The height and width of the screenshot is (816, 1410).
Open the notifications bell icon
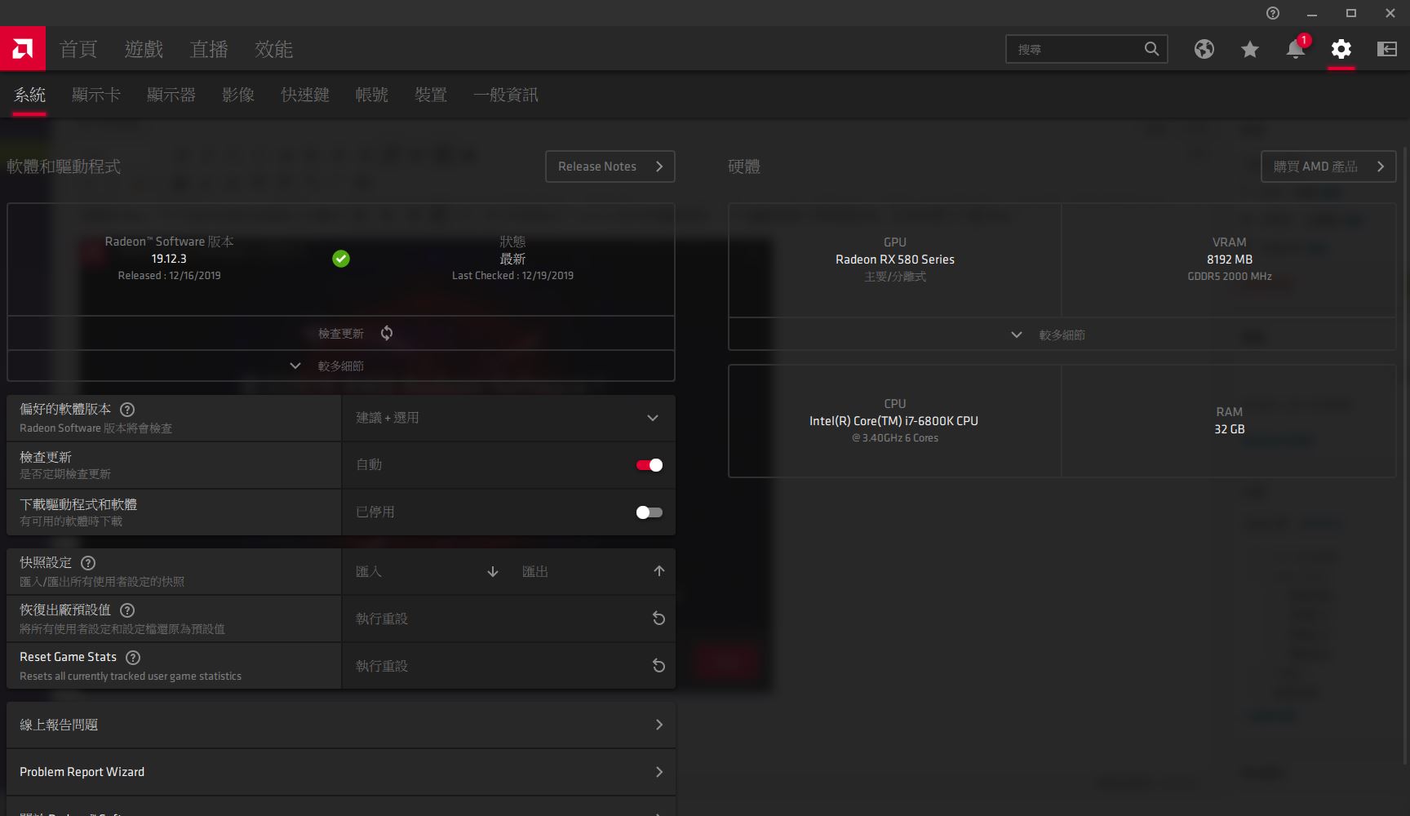click(x=1296, y=49)
